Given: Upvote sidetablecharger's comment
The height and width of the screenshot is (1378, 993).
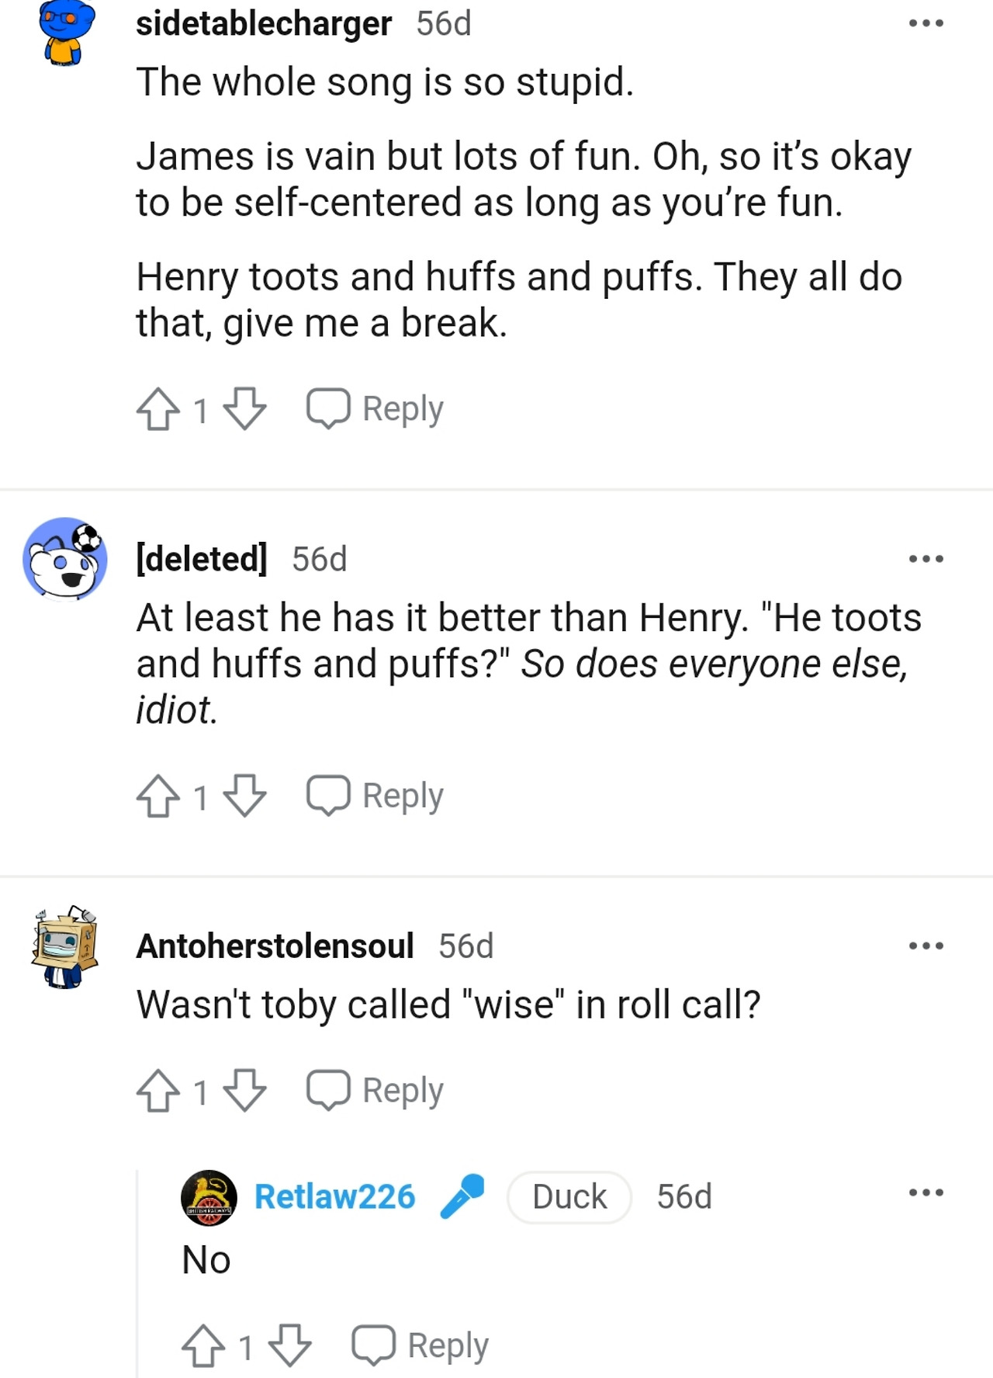Looking at the screenshot, I should coord(158,408).
